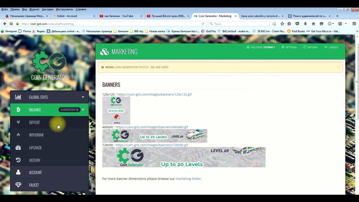
Task: Open the 125x125.gif banner link
Action: [x=154, y=94]
